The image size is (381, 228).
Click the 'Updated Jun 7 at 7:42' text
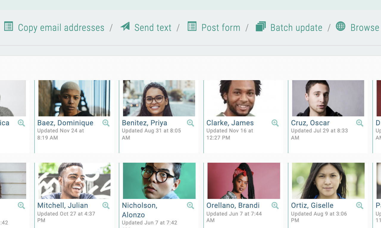click(x=150, y=223)
